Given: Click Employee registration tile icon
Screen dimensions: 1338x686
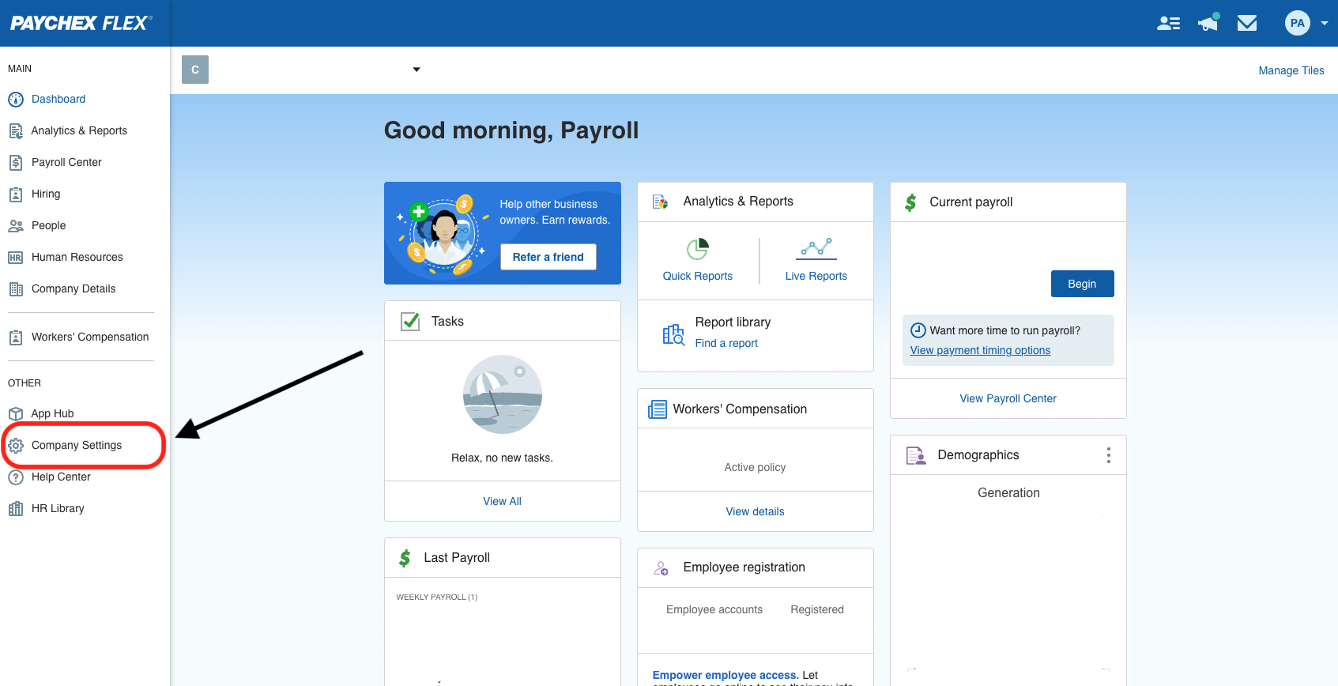Looking at the screenshot, I should (661, 567).
